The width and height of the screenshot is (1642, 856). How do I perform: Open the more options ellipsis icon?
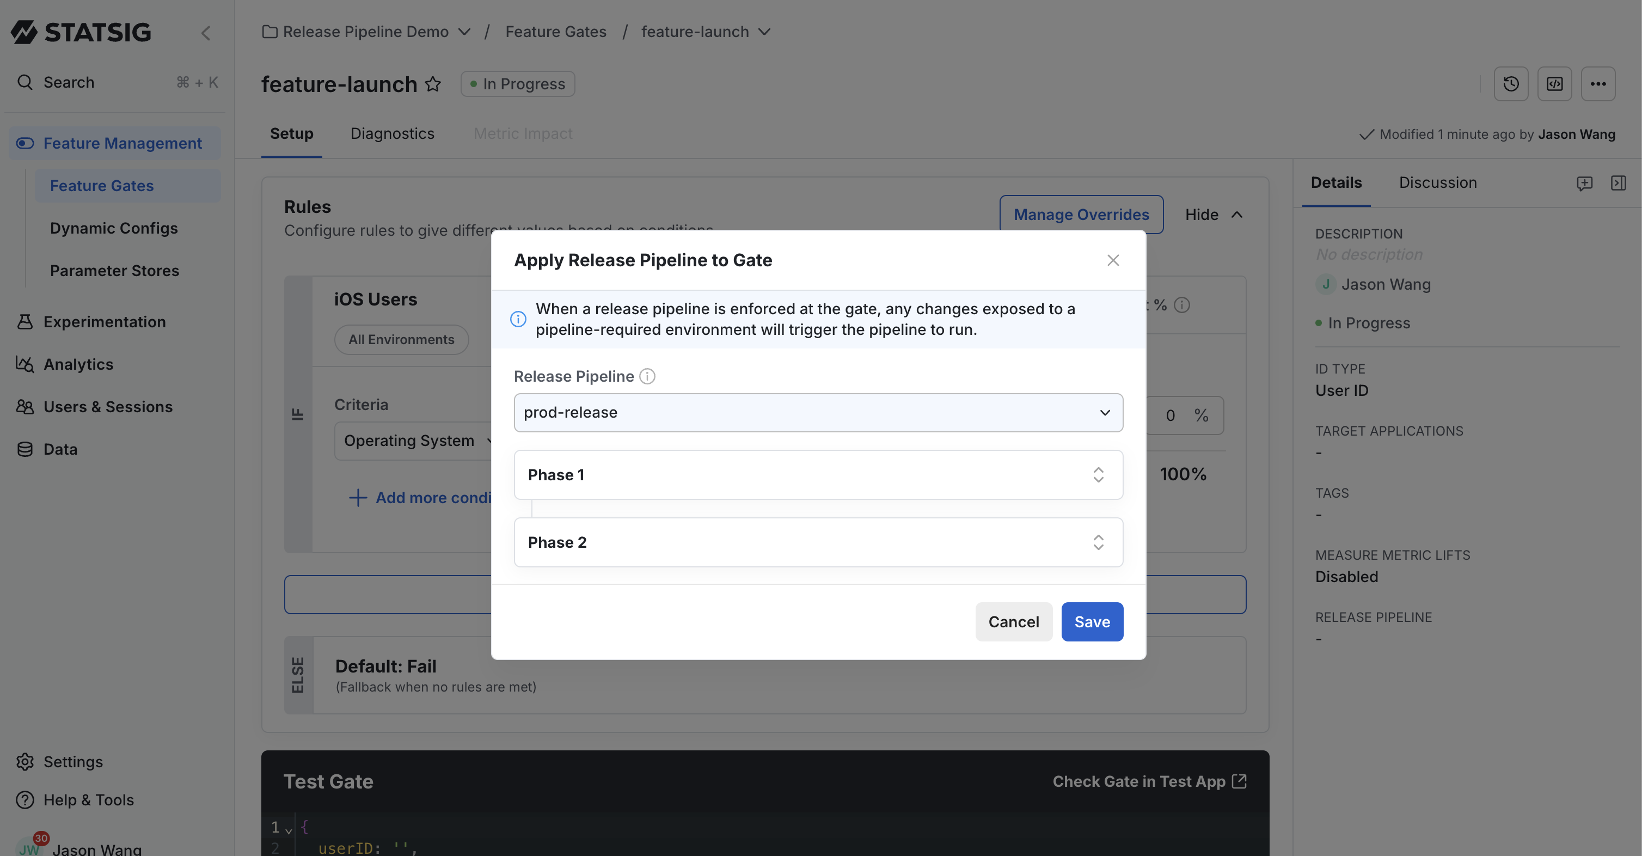[1598, 83]
